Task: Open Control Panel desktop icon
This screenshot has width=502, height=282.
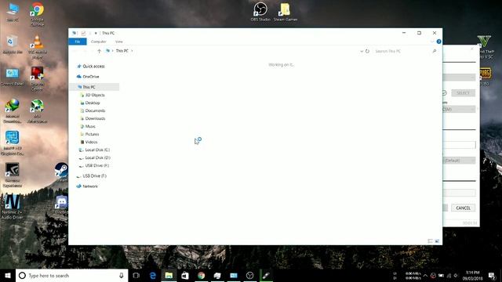Action: pyautogui.click(x=13, y=77)
